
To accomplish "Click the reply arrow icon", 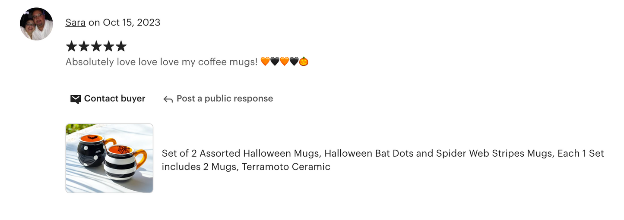I will (x=168, y=99).
